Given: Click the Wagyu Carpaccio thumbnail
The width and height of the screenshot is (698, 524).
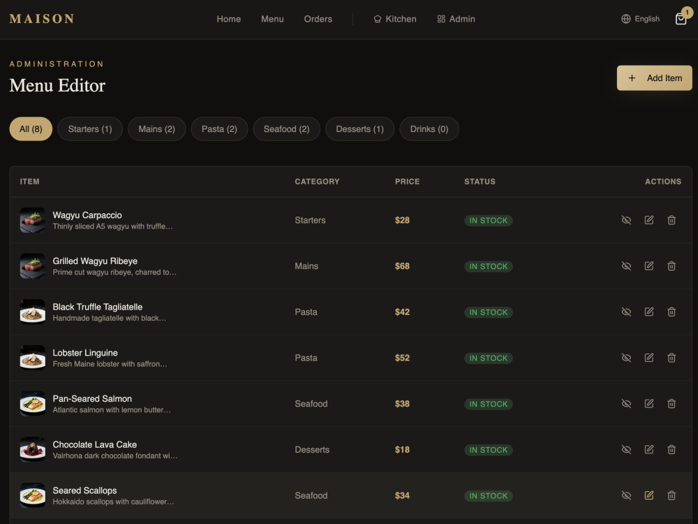Looking at the screenshot, I should click(x=33, y=220).
